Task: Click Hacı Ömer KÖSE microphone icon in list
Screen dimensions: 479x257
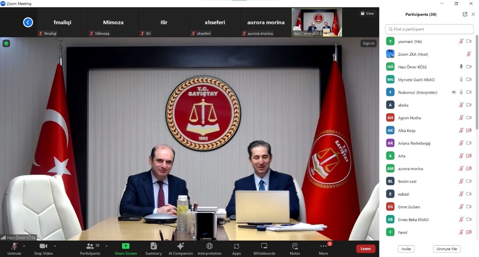Action: 461,67
